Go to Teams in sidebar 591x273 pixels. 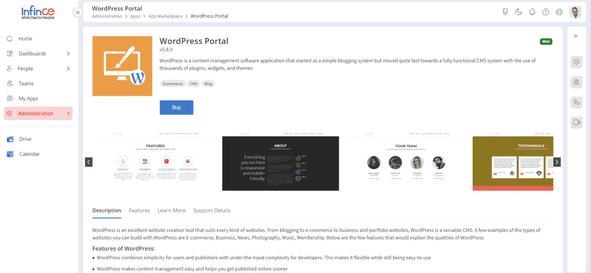(x=26, y=83)
